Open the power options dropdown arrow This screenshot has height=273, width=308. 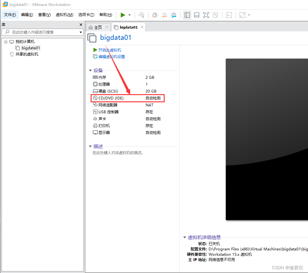130,15
